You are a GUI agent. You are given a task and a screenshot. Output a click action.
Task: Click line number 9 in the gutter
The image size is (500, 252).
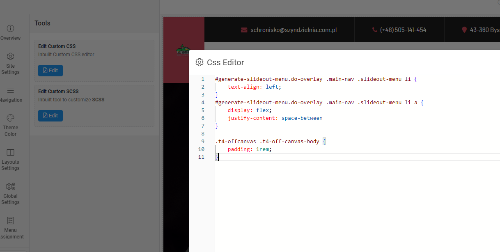coord(202,142)
